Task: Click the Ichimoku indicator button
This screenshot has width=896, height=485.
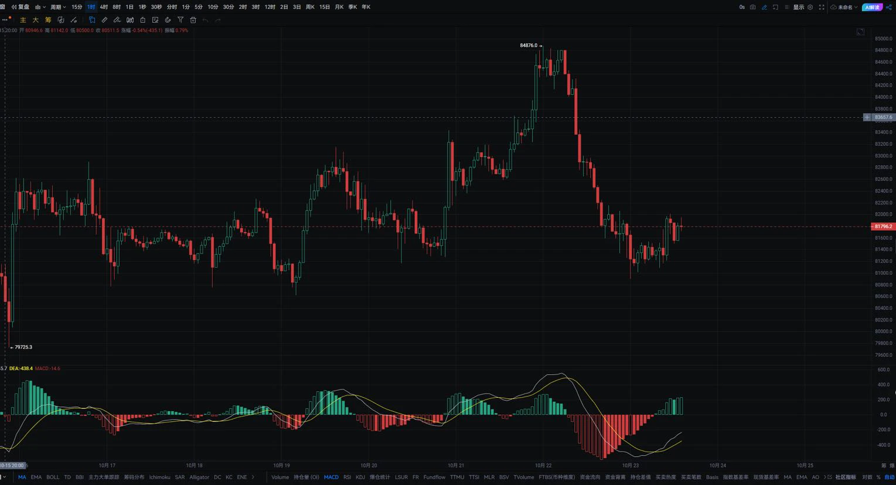Action: point(159,477)
